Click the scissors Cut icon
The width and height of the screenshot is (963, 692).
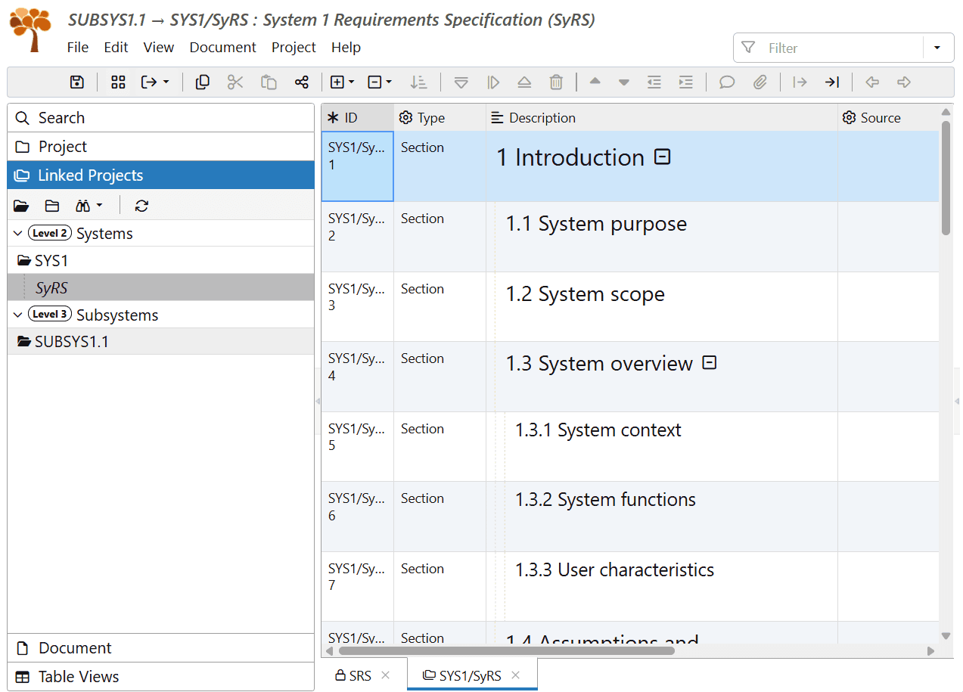pyautogui.click(x=235, y=82)
